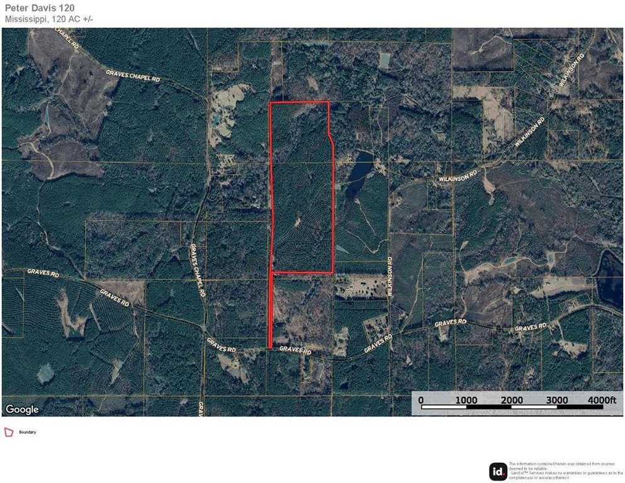This screenshot has height=483, width=625.
Task: Click the red Boundary legend icon
Action: coord(9,432)
